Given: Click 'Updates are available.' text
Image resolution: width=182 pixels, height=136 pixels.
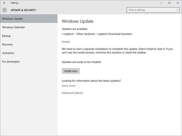Looking at the screenshot, I should [75, 29].
